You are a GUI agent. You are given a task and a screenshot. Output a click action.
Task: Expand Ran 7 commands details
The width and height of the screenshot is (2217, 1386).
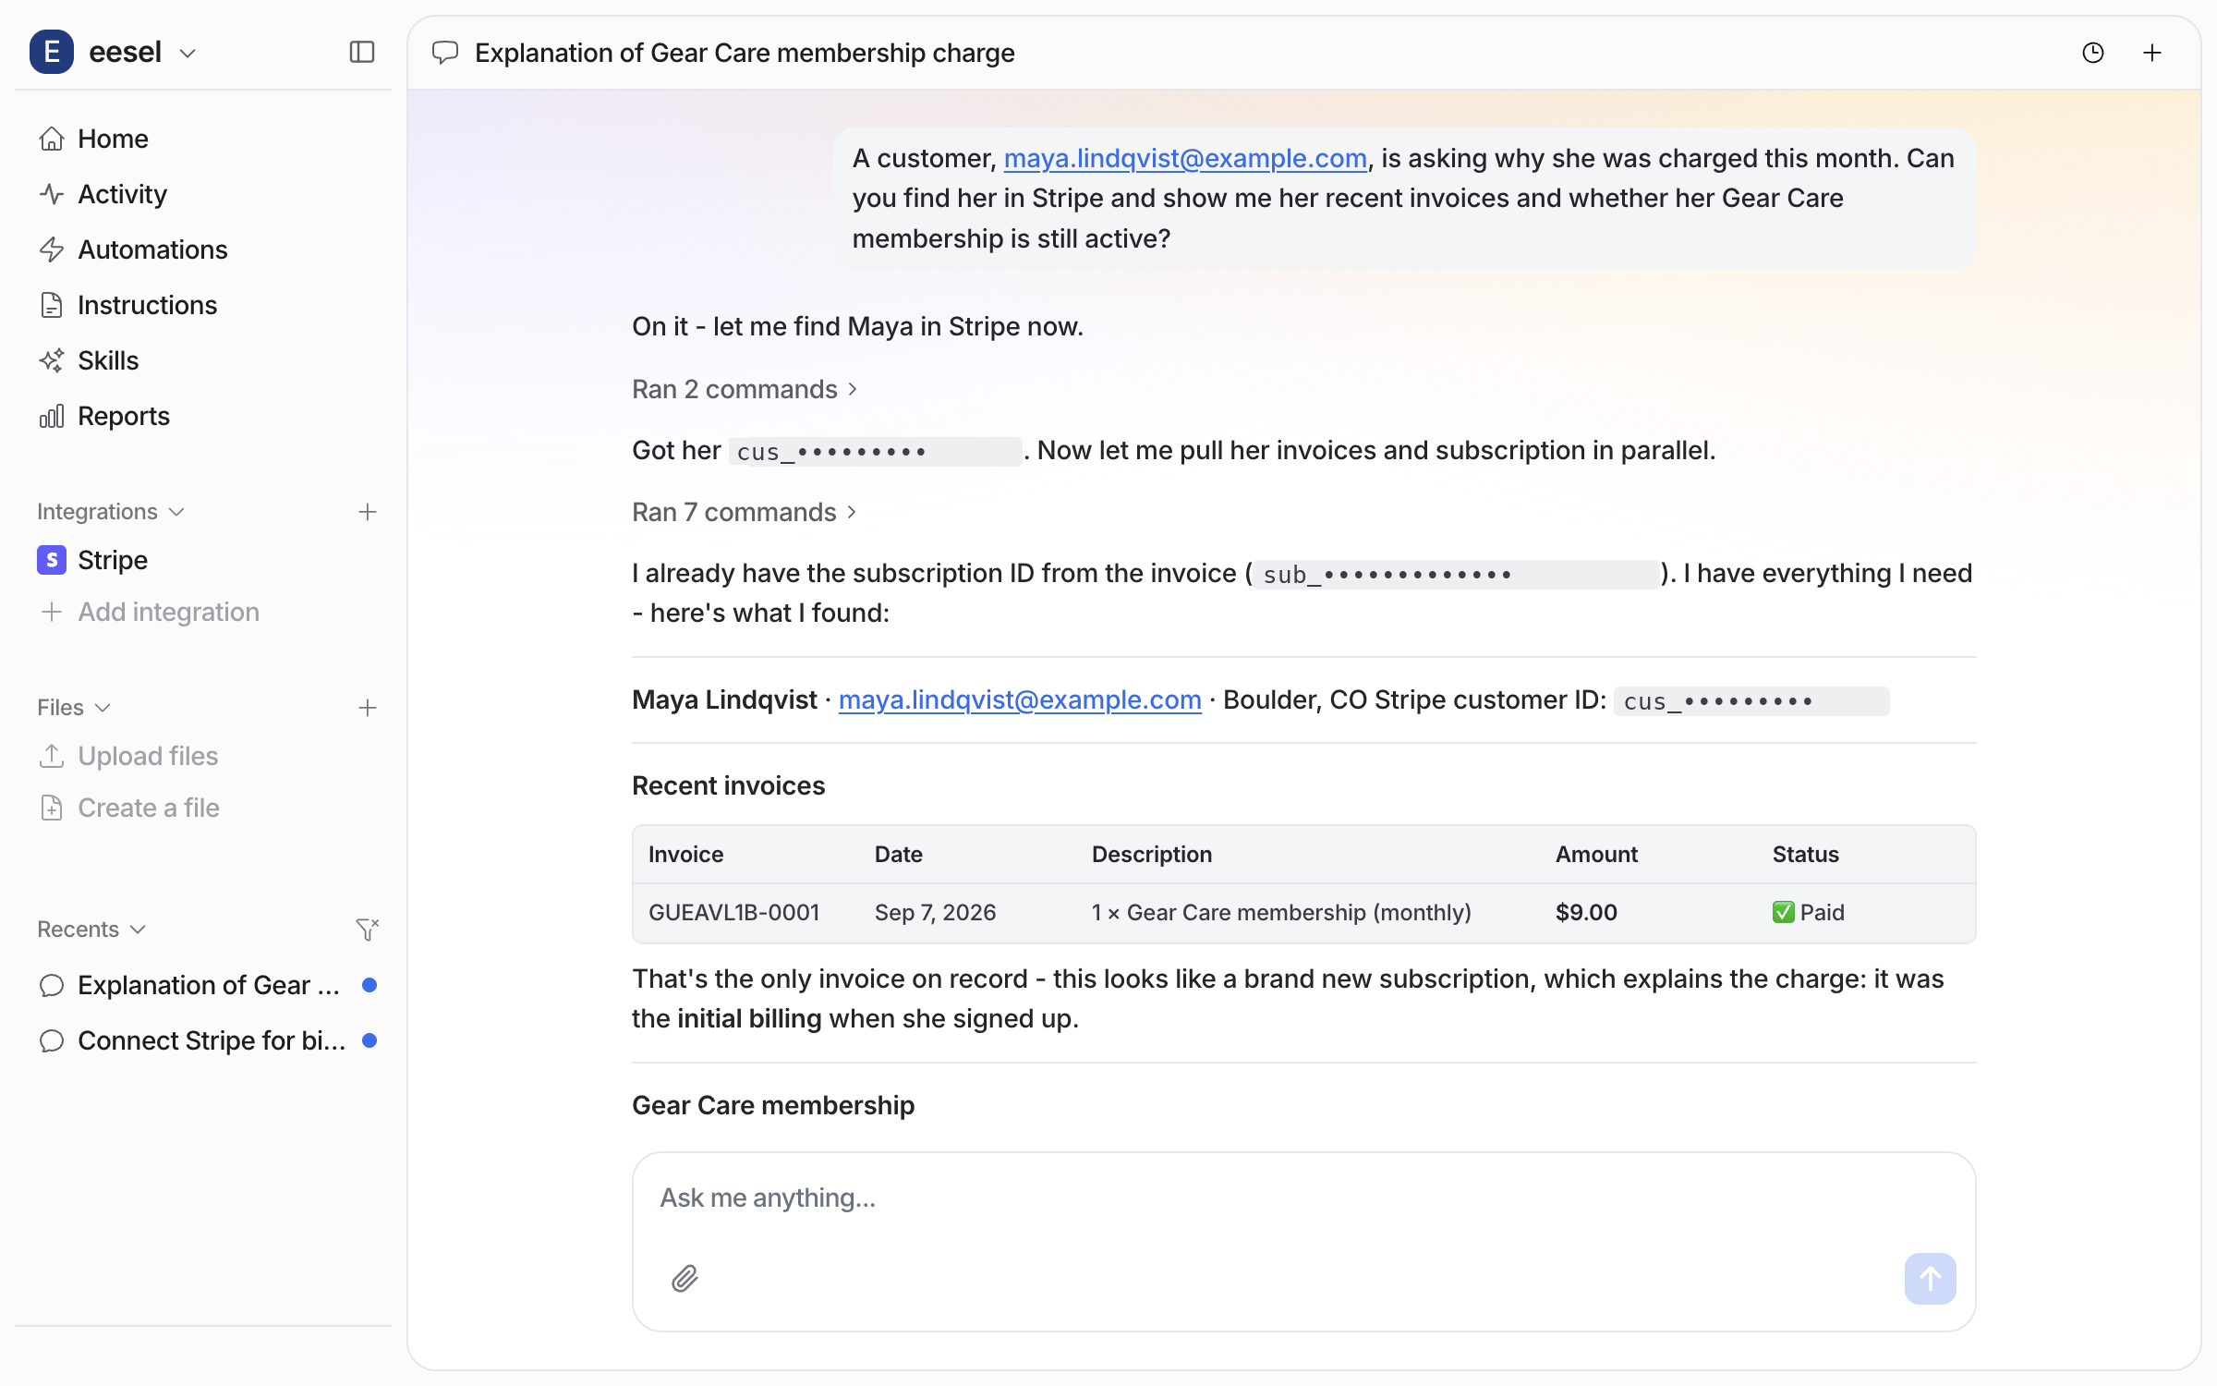[x=745, y=512]
